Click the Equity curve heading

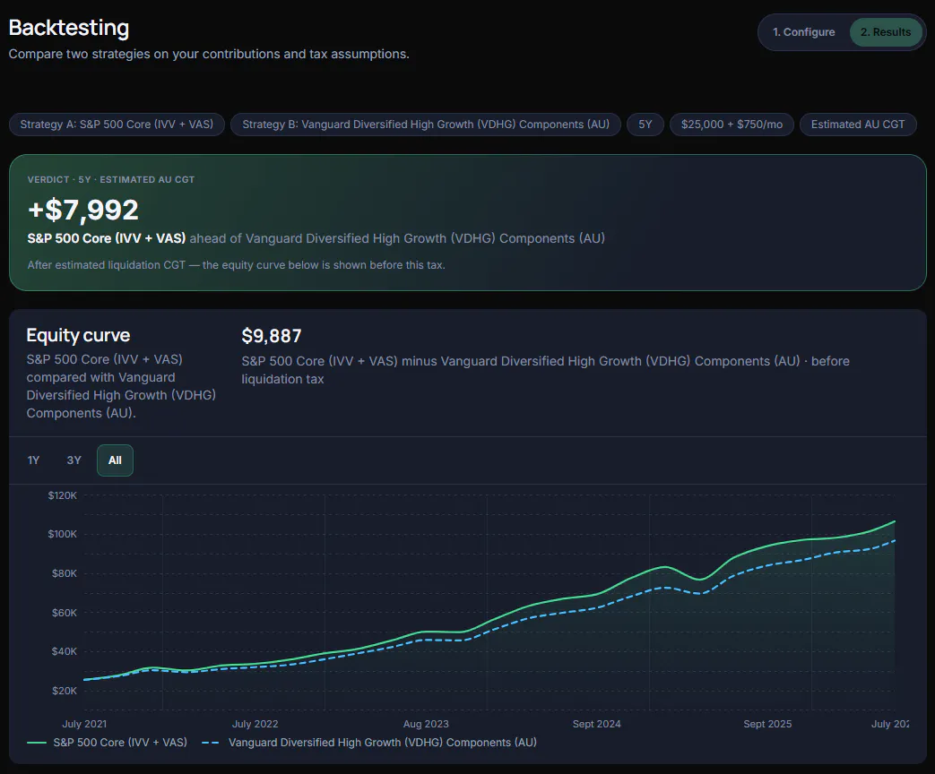[x=78, y=335]
